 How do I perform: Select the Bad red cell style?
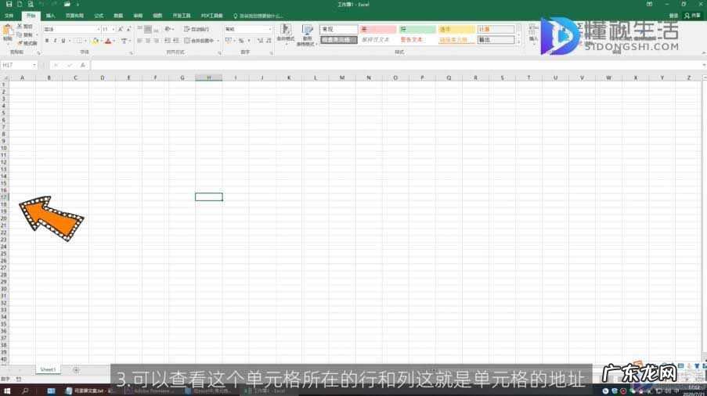click(x=378, y=29)
